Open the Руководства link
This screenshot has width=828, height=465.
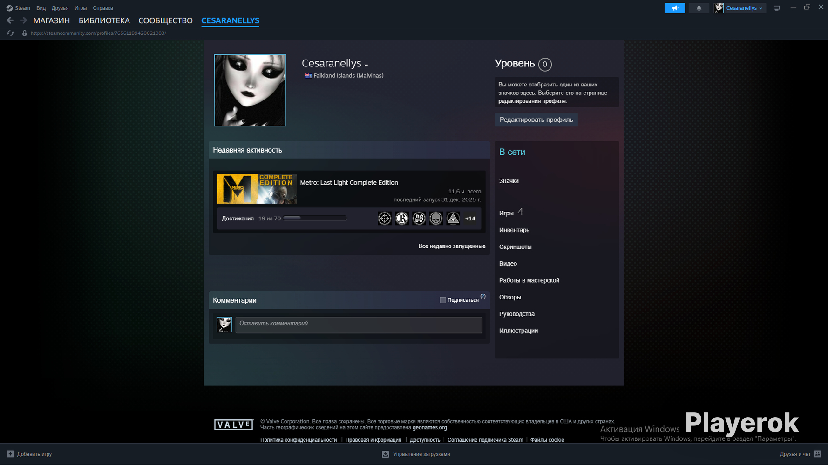517,313
